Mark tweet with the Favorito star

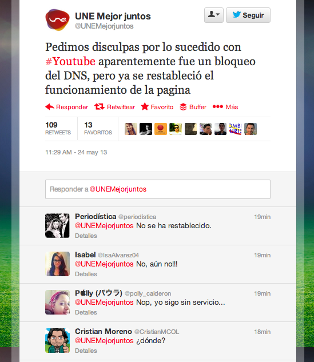145,107
